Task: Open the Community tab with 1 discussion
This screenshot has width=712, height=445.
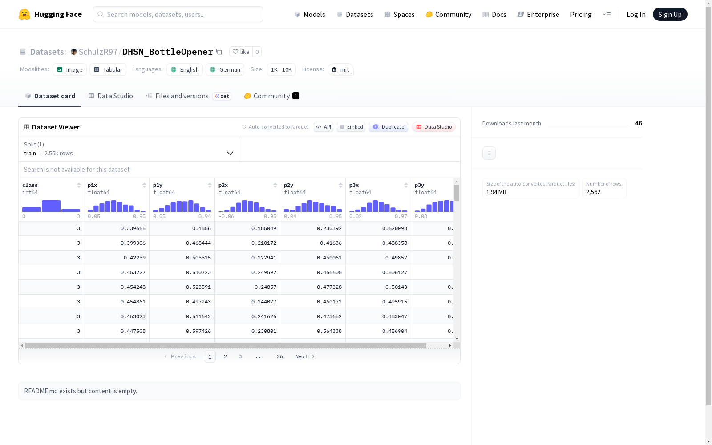Action: tap(271, 96)
